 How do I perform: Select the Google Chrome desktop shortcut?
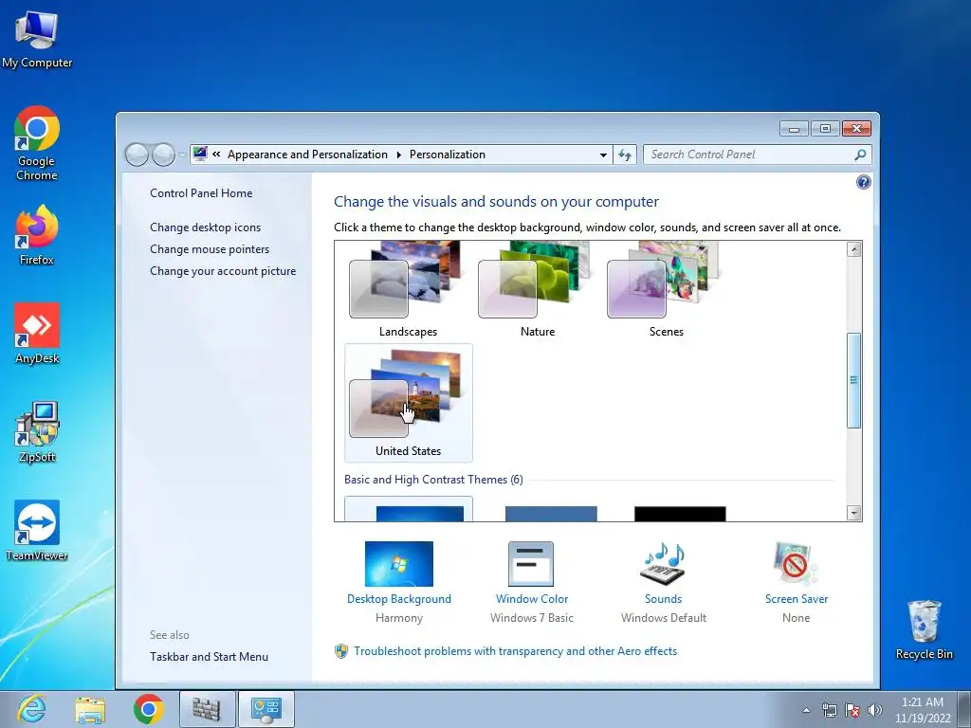coord(37,144)
